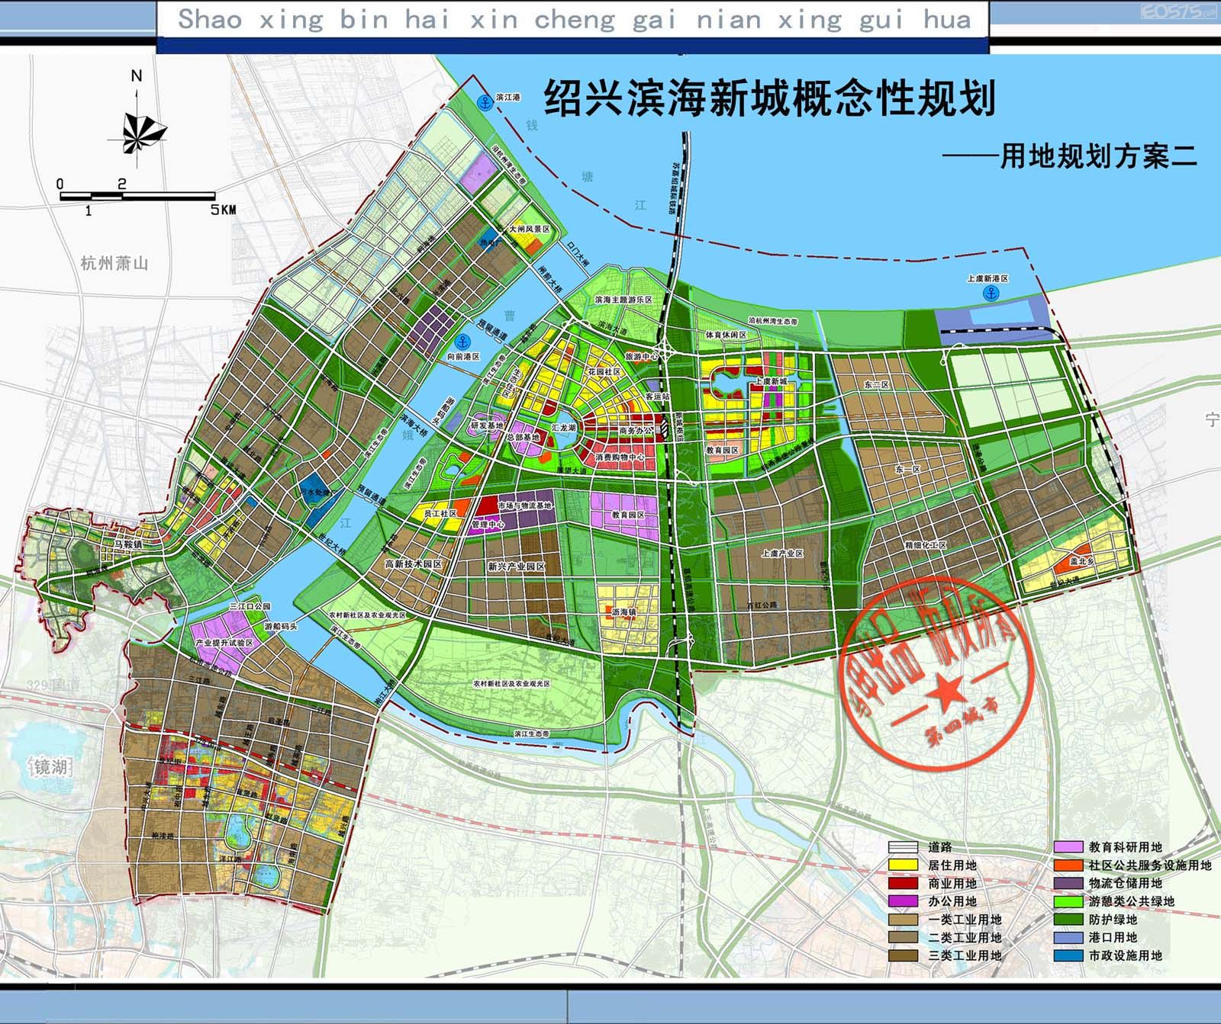Click the anchor icon at 上虞新港区
1221x1024 pixels.
pyautogui.click(x=992, y=293)
